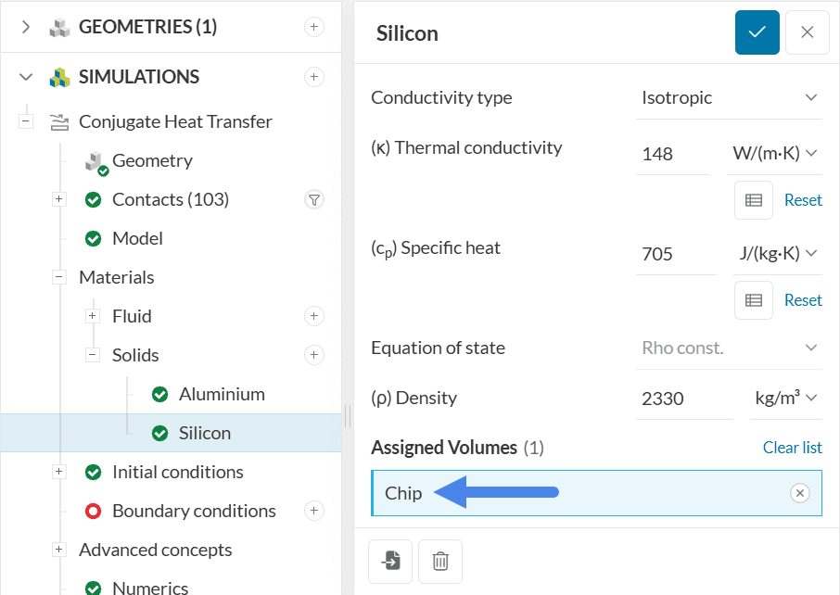This screenshot has height=595, width=840.
Task: Change the thermal conductivity unit dropdown
Action: point(773,154)
